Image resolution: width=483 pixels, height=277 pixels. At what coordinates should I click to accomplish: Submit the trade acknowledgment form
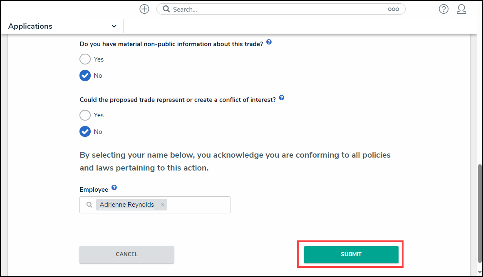pos(351,254)
